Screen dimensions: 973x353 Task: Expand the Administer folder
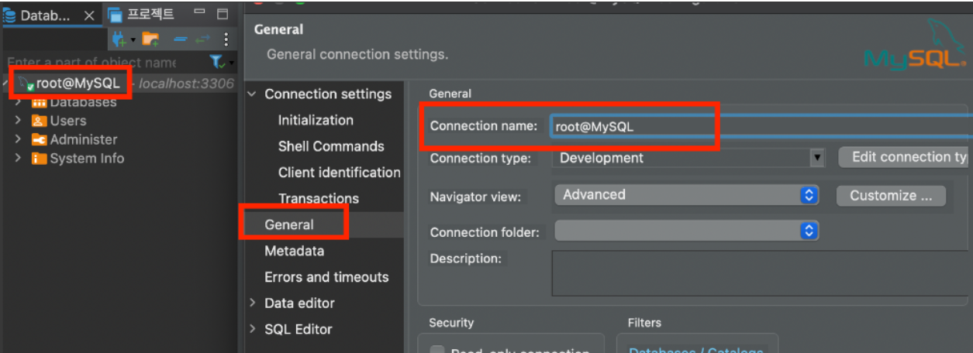coord(18,139)
